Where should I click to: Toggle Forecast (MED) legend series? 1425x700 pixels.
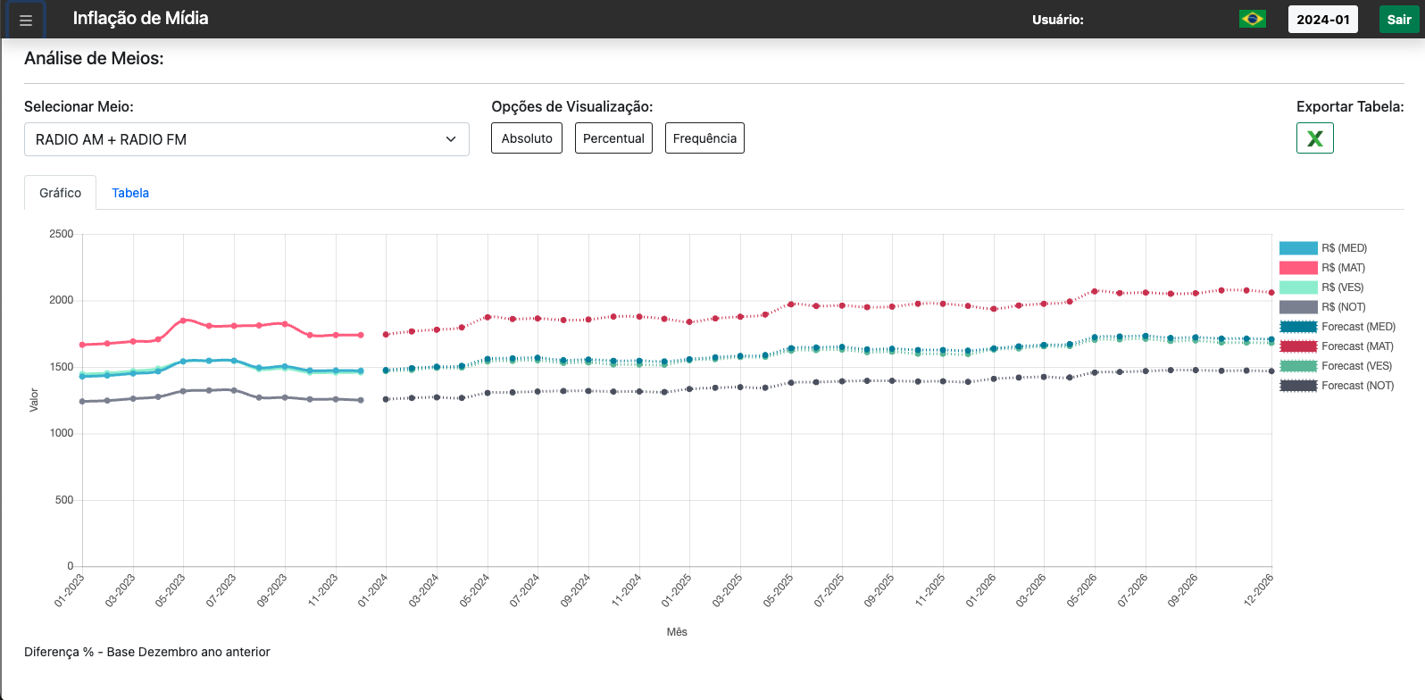coord(1337,327)
